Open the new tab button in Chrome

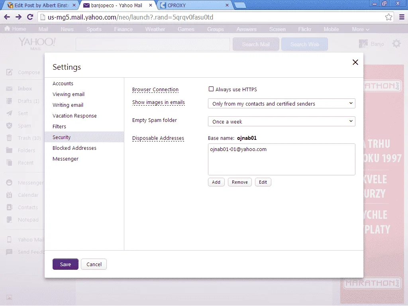coord(240,6)
